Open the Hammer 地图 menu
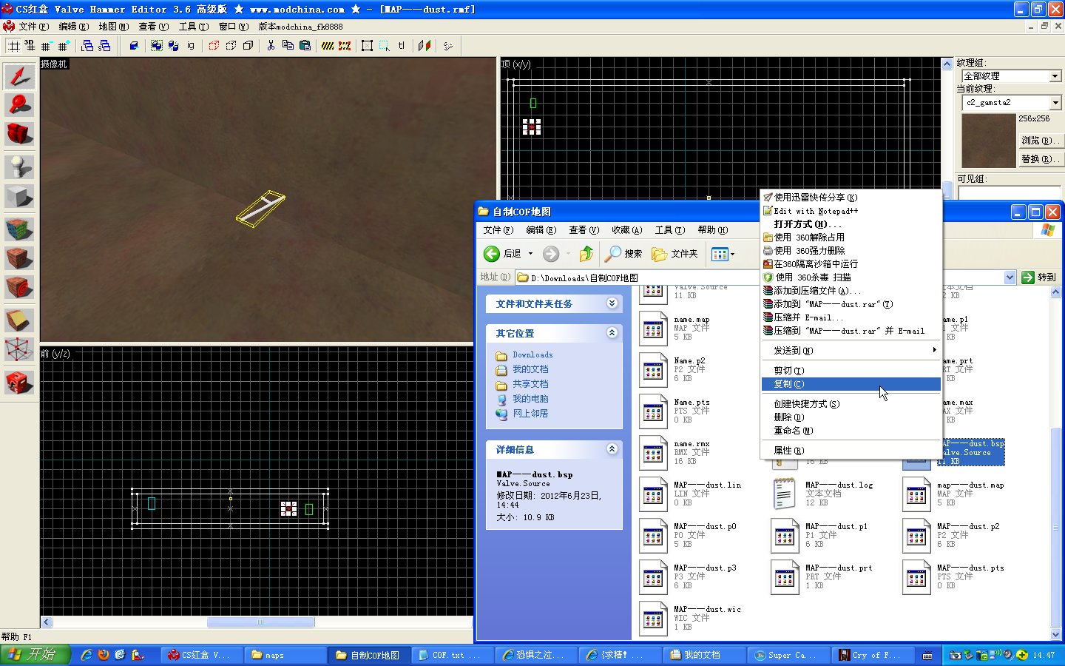The height and width of the screenshot is (666, 1065). point(113,27)
